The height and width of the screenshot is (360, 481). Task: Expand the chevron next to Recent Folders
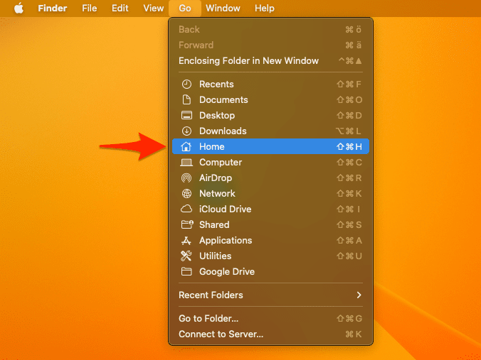[359, 295]
